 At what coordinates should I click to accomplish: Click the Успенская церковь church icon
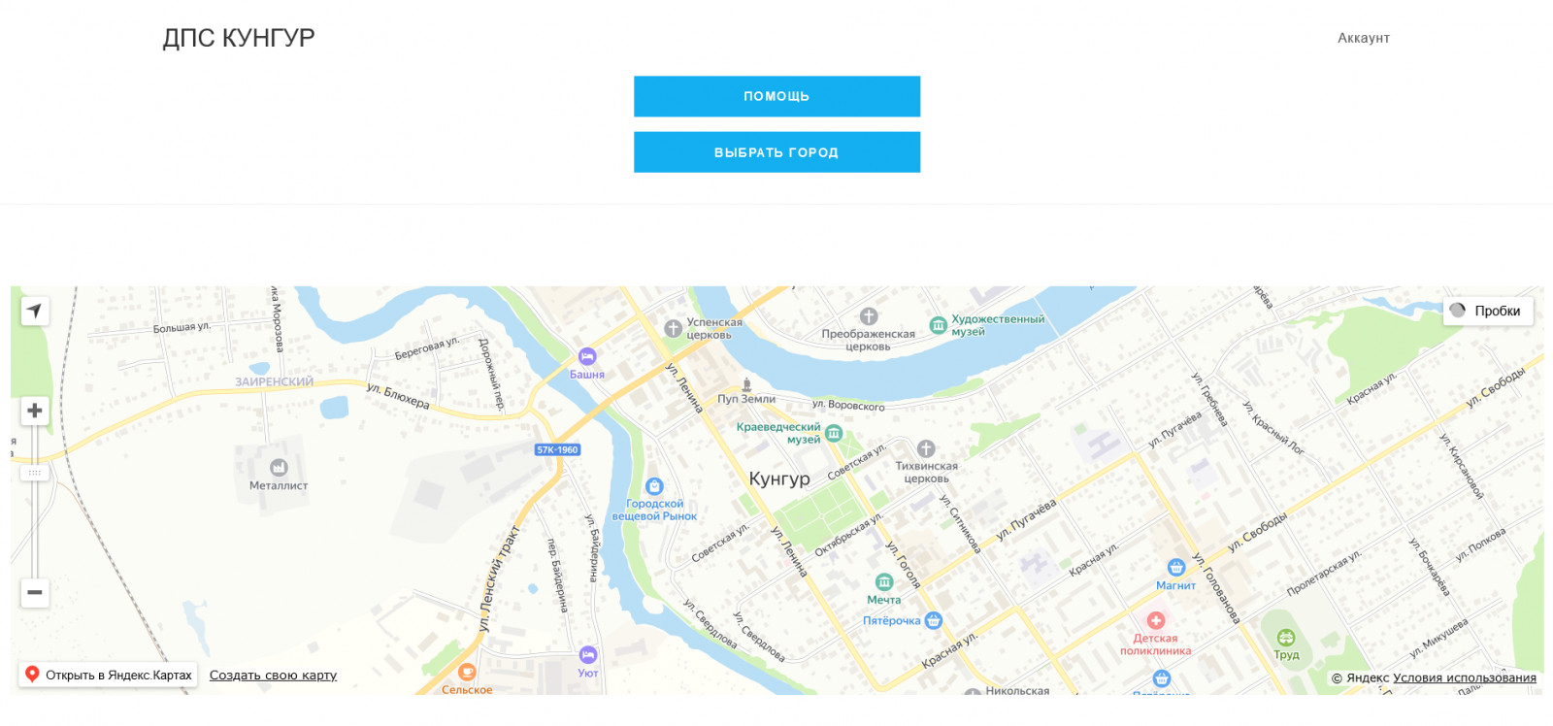(673, 329)
